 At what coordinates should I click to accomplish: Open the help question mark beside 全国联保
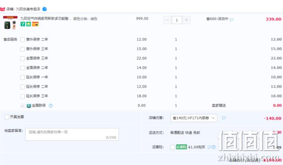click(x=51, y=106)
